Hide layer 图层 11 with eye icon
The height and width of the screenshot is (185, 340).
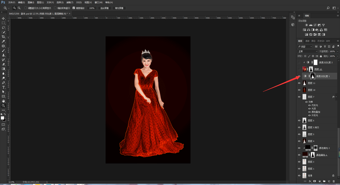299,83
